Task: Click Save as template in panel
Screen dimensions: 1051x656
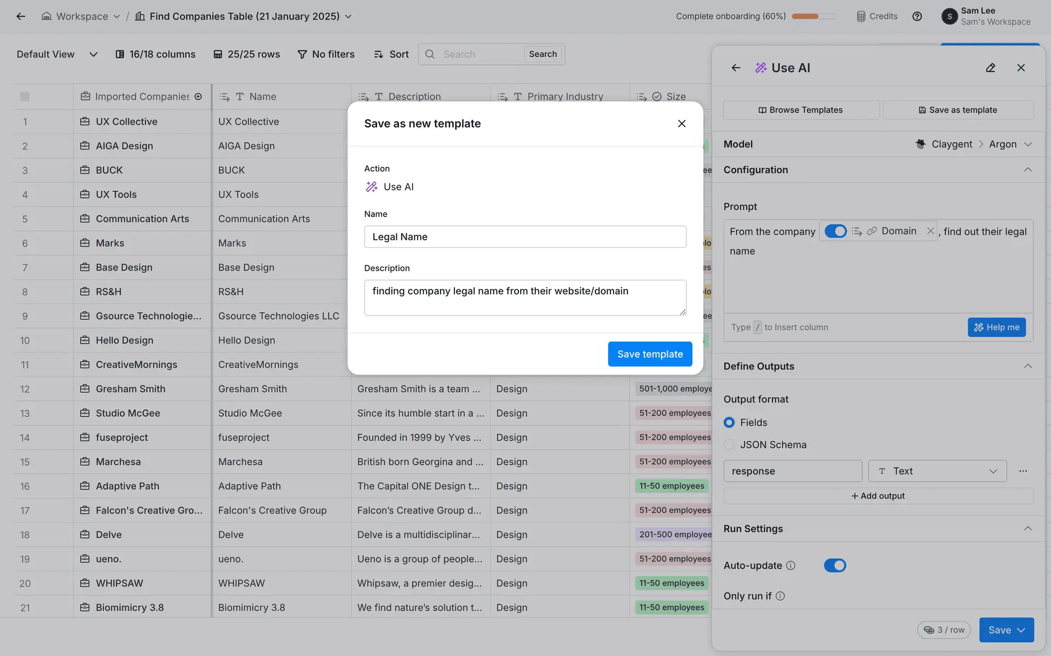Action: 958,110
